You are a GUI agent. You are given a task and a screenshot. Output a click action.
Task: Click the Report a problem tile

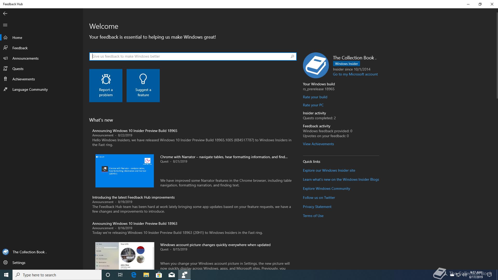coord(106,86)
